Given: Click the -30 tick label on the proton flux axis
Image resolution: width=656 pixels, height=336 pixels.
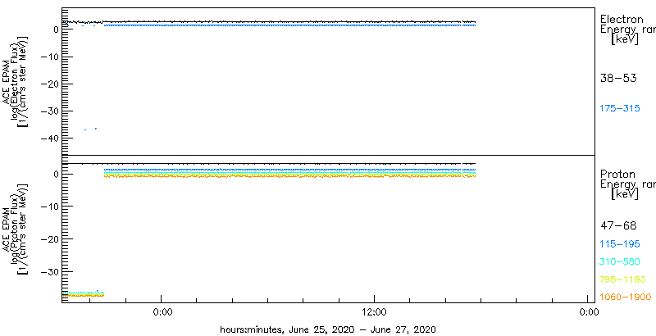Looking at the screenshot, I should coord(52,271).
